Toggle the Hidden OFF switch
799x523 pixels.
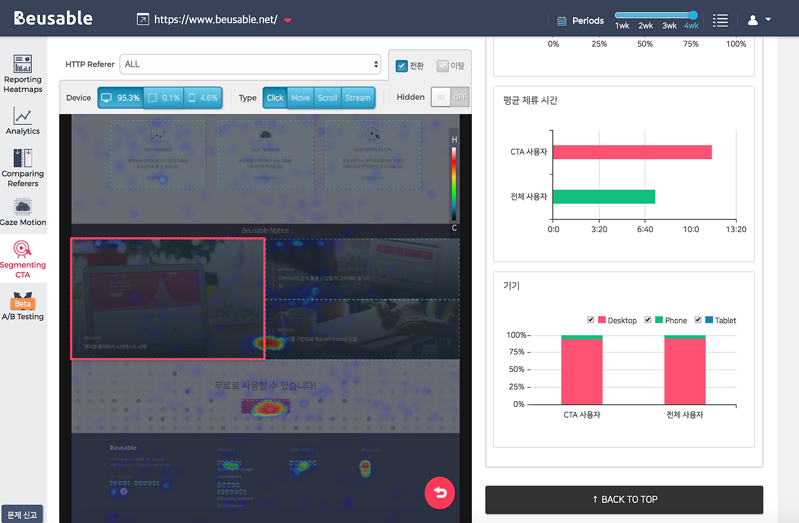click(450, 97)
